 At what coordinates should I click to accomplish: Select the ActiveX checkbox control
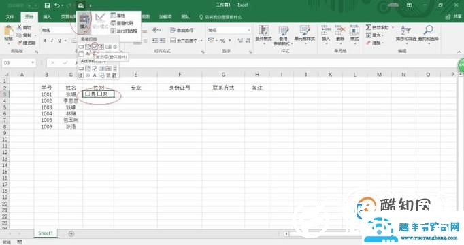coord(95,69)
